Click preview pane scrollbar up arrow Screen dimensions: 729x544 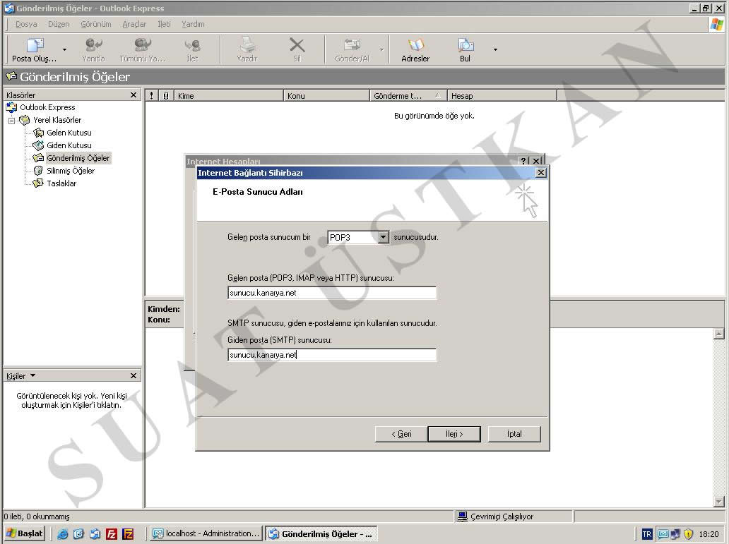(x=719, y=334)
